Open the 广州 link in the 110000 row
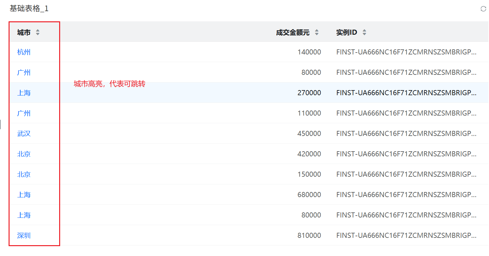This screenshot has width=489, height=256. [x=24, y=113]
